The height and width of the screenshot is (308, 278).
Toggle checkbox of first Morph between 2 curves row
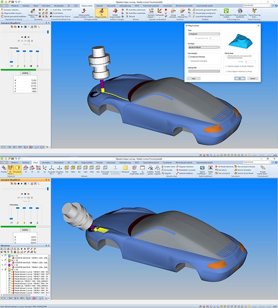(9, 272)
